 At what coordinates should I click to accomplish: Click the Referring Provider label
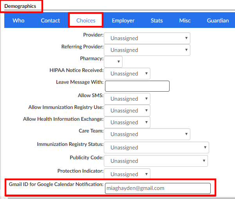click(82, 47)
